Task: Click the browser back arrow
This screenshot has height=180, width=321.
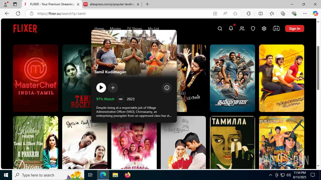Action: pos(7,13)
